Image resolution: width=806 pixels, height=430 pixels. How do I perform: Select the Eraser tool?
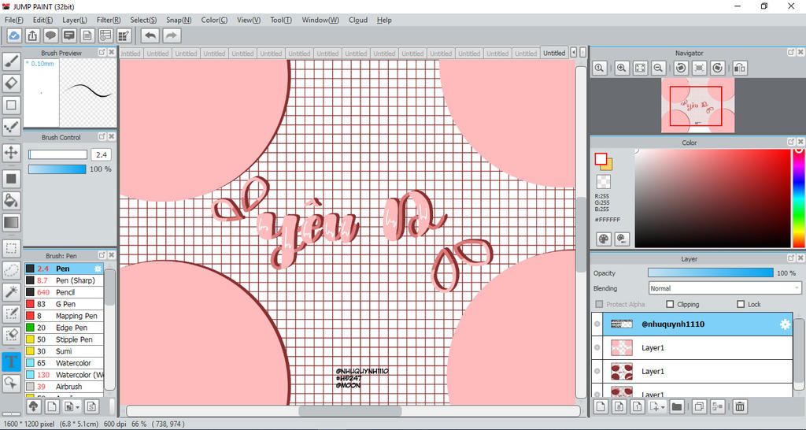[x=11, y=83]
